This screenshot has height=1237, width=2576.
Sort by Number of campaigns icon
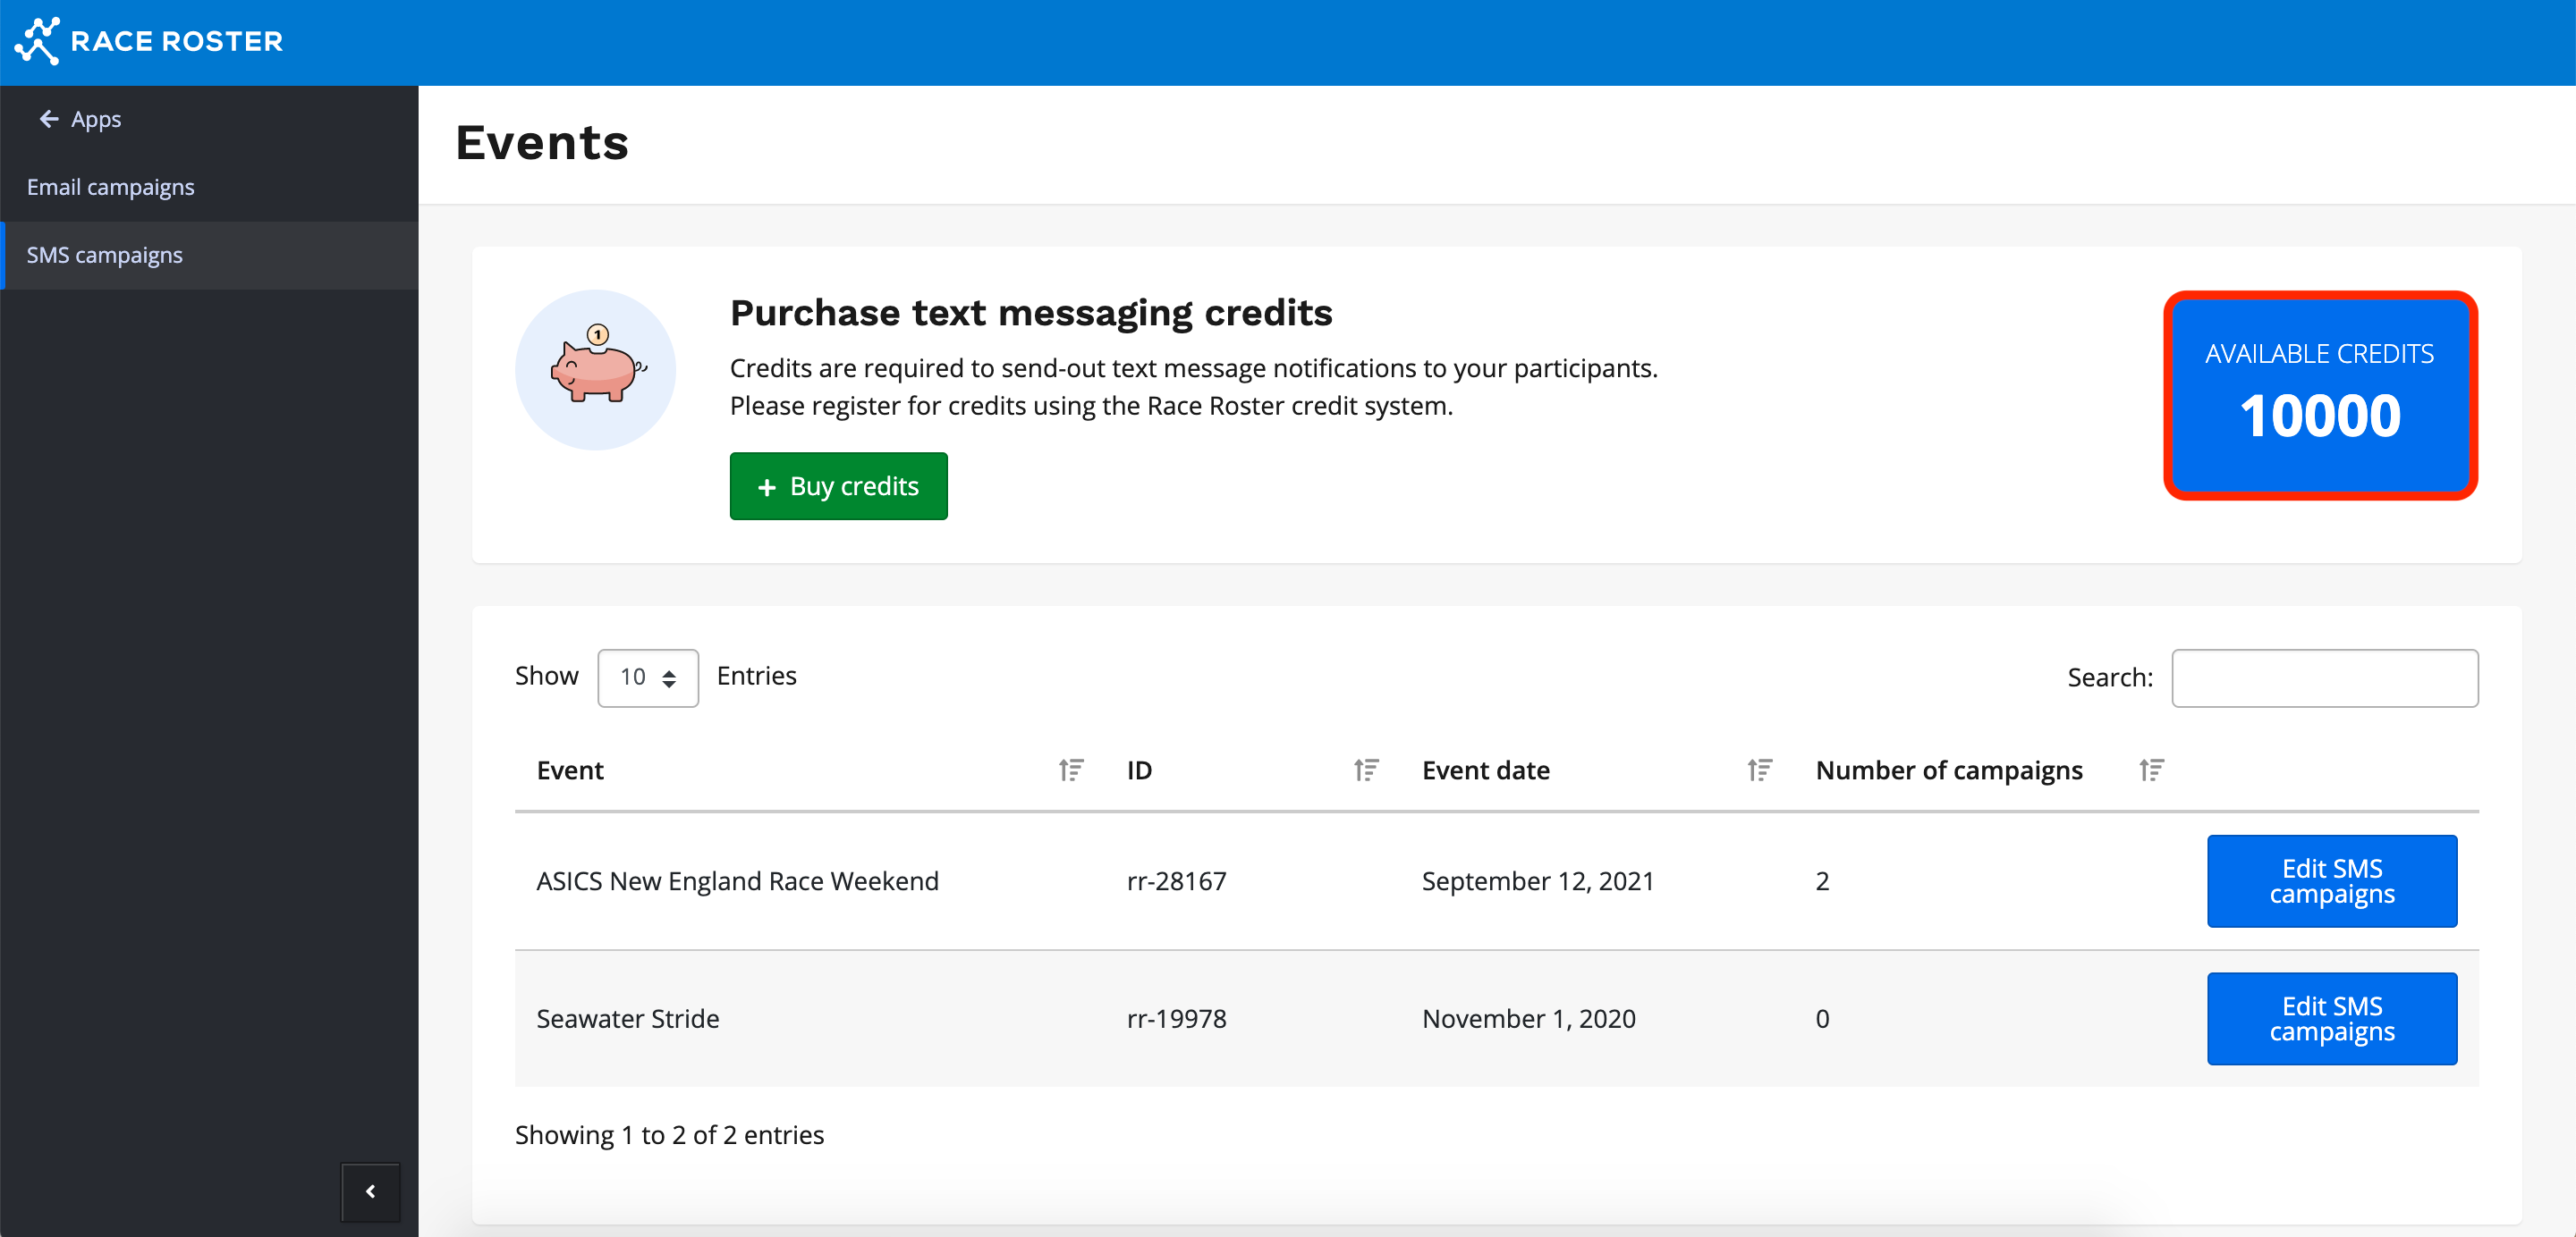pyautogui.click(x=2151, y=770)
